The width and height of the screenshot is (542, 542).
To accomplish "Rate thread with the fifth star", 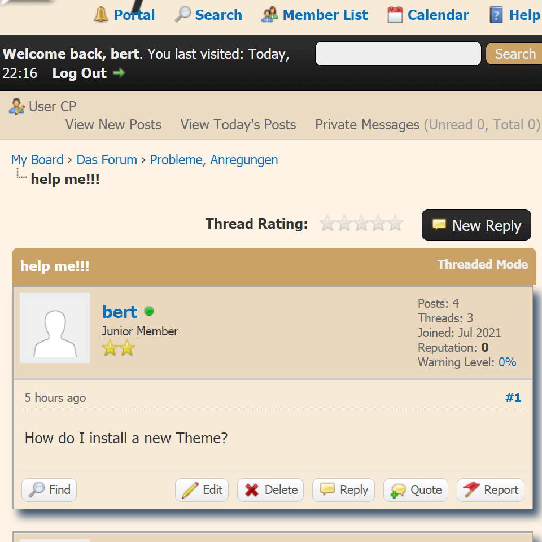I will 395,224.
